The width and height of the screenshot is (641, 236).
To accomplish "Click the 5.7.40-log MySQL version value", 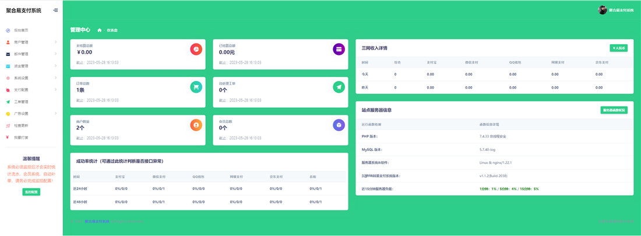I will point(487,150).
